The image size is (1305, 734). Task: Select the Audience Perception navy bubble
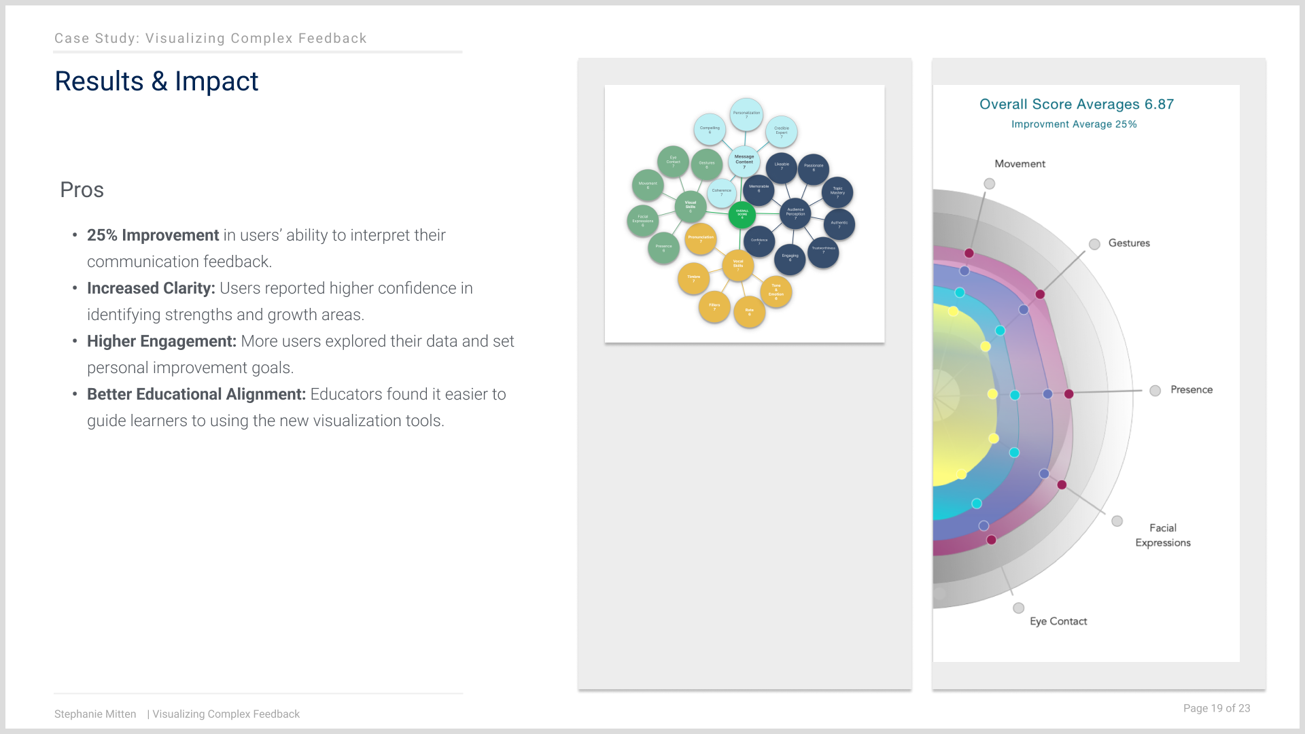(x=795, y=213)
